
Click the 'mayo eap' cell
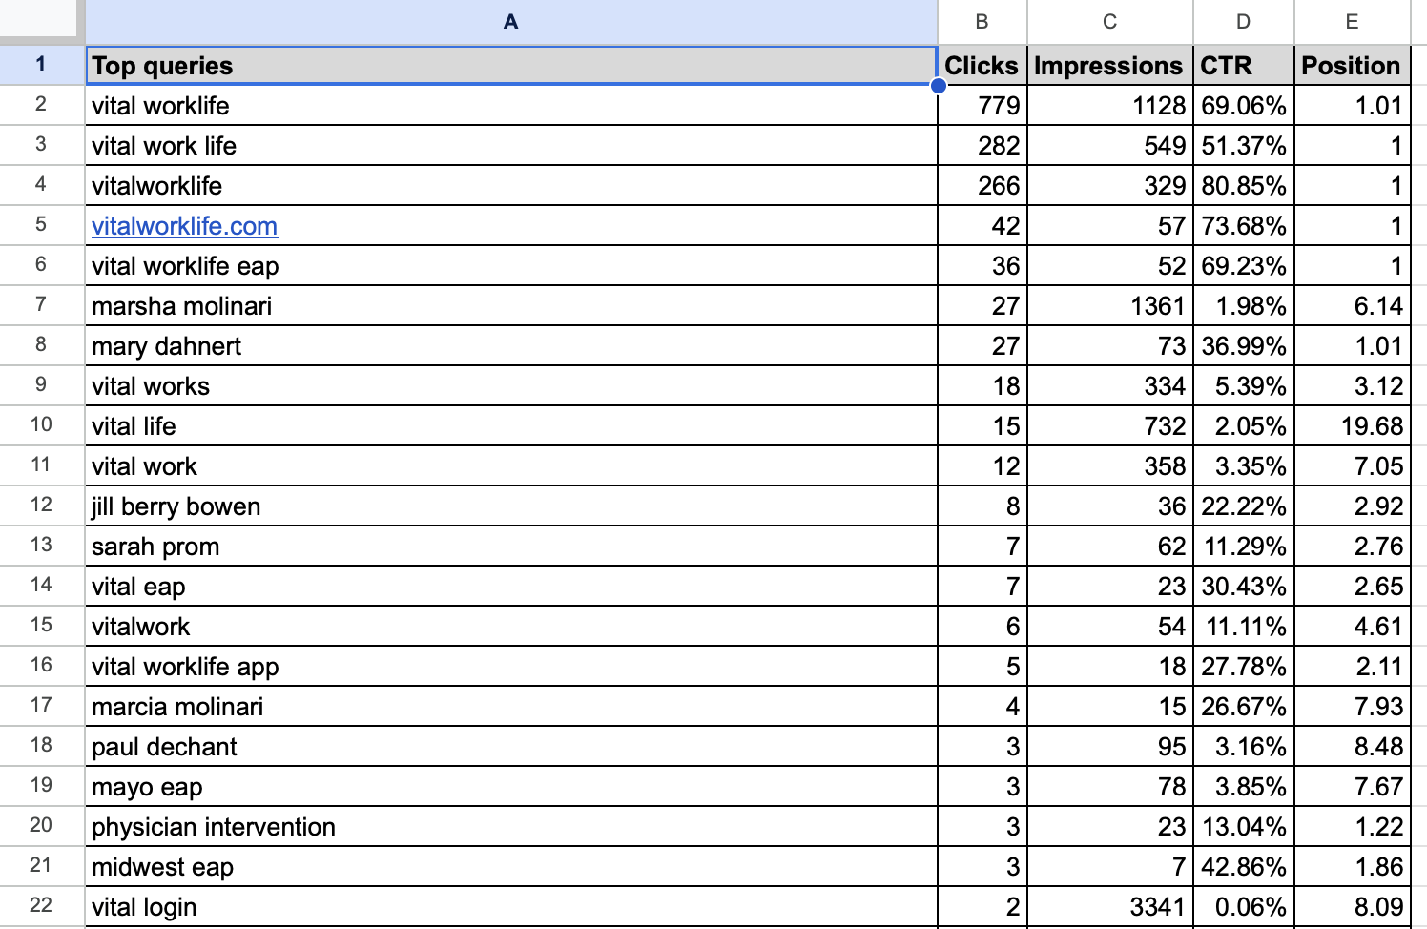pyautogui.click(x=511, y=787)
